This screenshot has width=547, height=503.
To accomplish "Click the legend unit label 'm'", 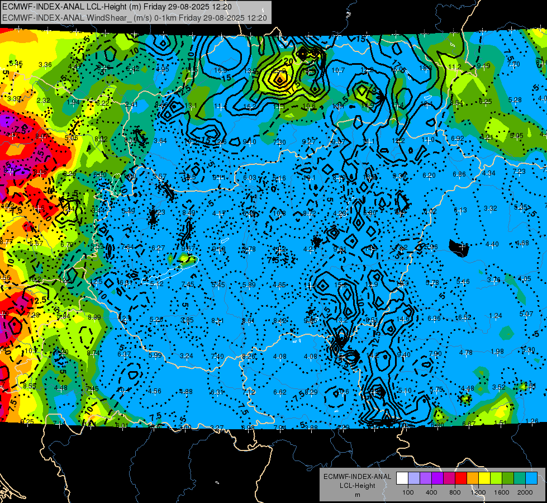I will [x=357, y=495].
